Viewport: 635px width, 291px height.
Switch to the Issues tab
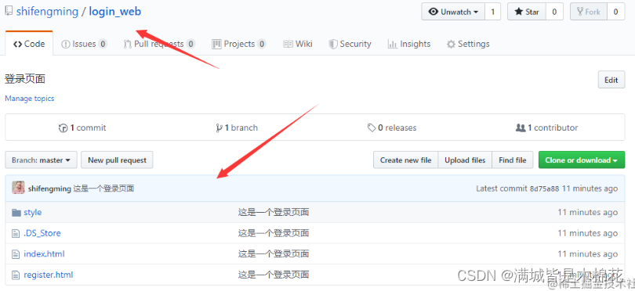[x=84, y=44]
